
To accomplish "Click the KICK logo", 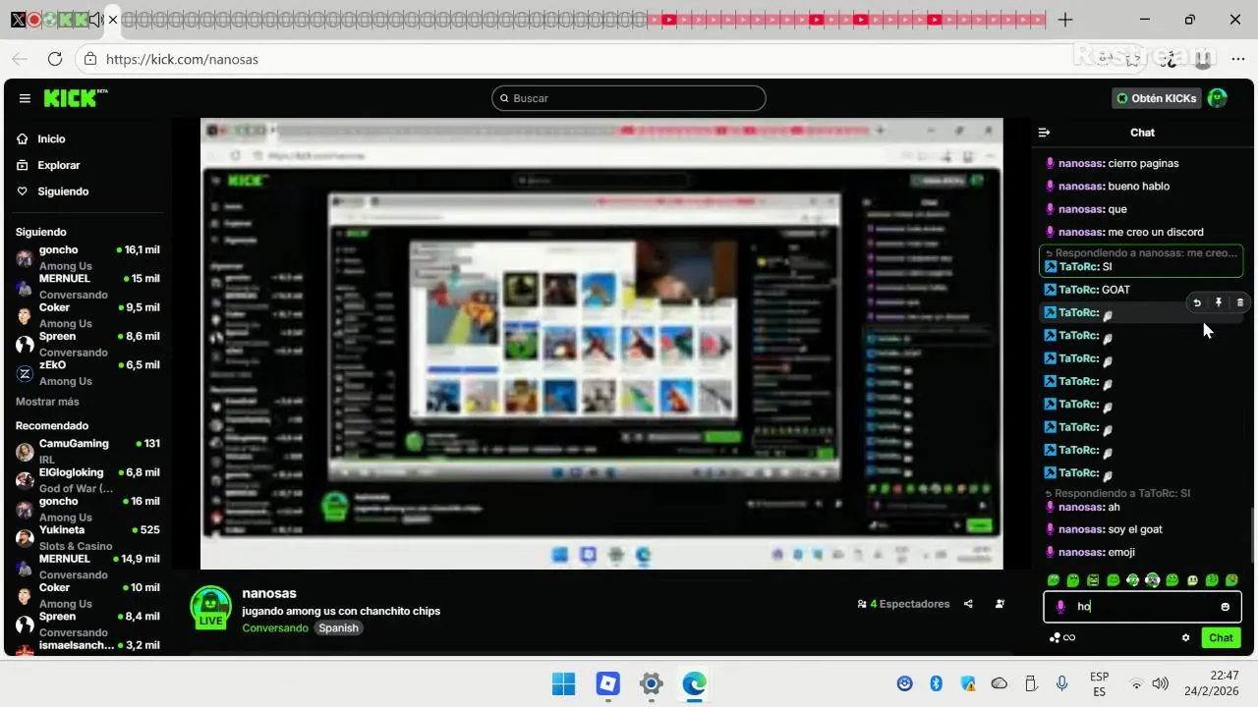I will click(x=75, y=98).
